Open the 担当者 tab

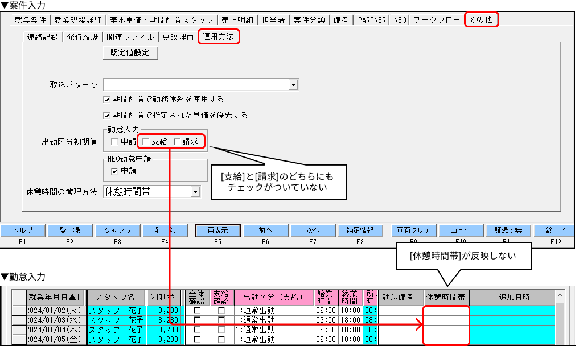[x=273, y=20]
